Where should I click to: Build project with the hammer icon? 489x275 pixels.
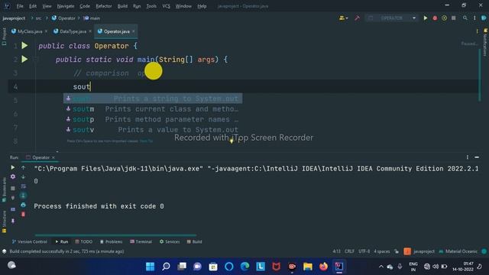pos(357,18)
